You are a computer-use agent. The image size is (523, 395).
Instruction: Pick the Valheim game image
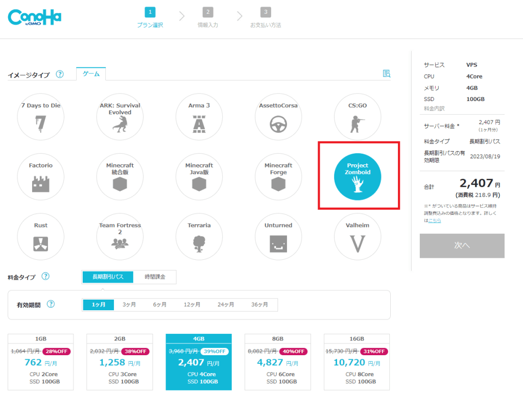[x=357, y=237]
